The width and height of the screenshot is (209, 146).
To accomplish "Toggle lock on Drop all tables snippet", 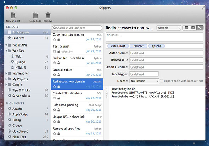I will coord(58,75).
